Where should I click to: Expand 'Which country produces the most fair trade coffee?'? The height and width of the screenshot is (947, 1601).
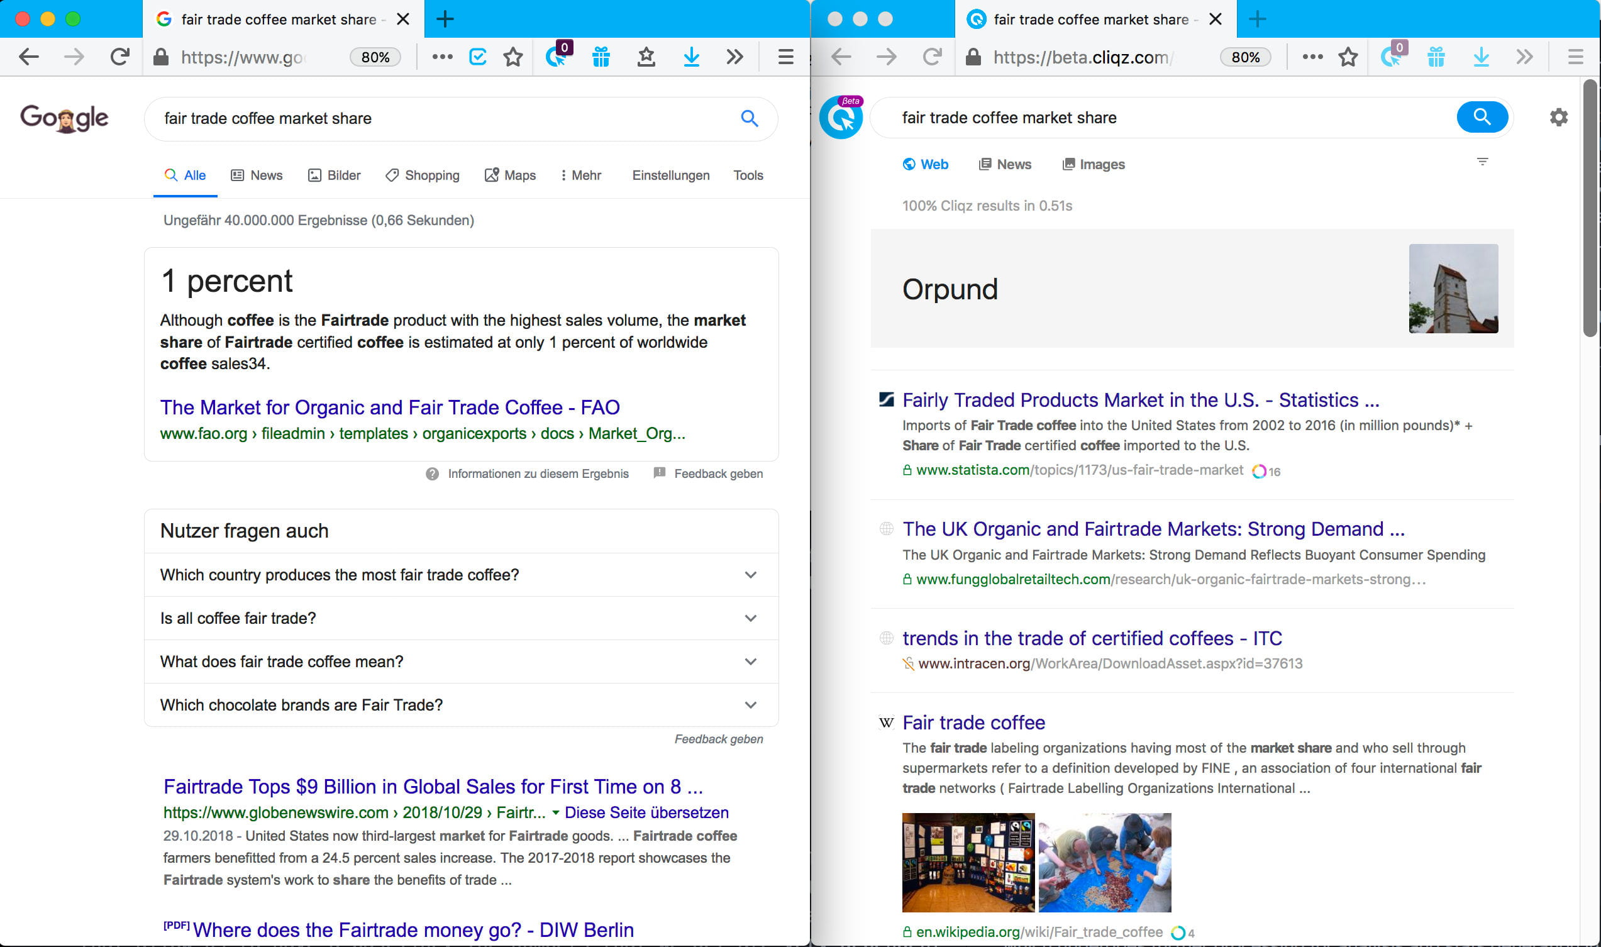[x=462, y=575]
